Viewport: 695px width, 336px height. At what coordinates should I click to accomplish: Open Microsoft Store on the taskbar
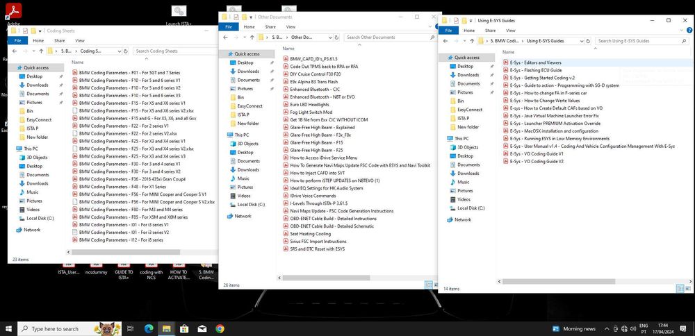tap(184, 329)
